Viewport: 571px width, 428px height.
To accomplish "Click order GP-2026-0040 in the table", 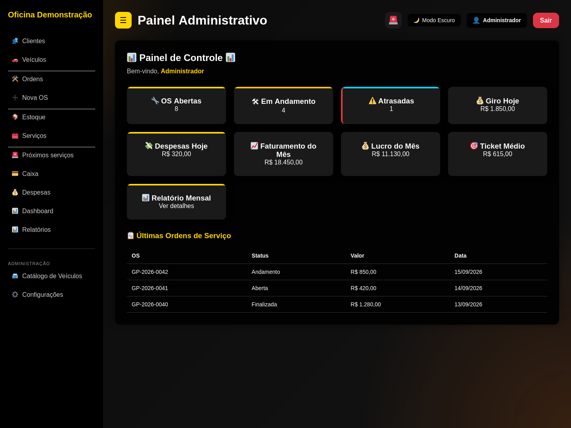I will pyautogui.click(x=150, y=304).
